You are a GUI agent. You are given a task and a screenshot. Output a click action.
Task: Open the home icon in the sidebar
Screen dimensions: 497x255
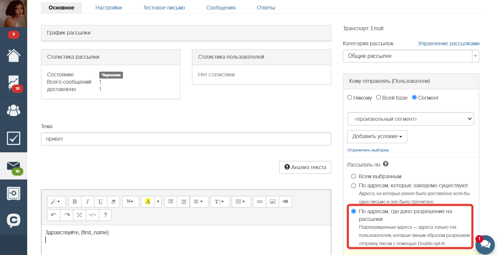tap(14, 55)
